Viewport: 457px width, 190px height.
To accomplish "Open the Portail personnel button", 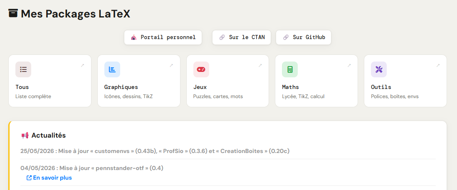I will [x=163, y=37].
